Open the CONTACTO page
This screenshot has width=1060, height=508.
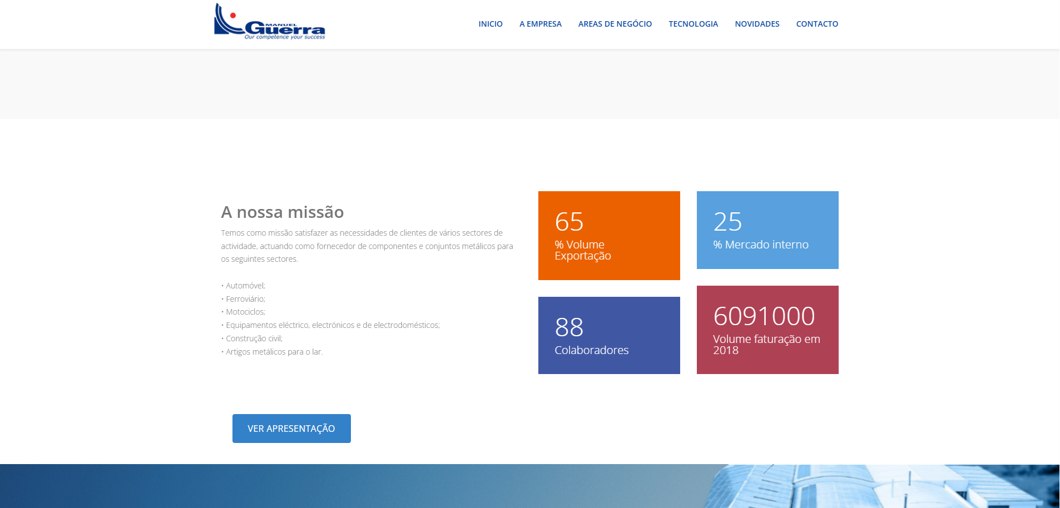pos(816,24)
